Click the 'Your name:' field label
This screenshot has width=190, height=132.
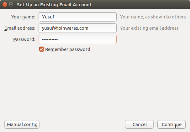[x=23, y=17]
